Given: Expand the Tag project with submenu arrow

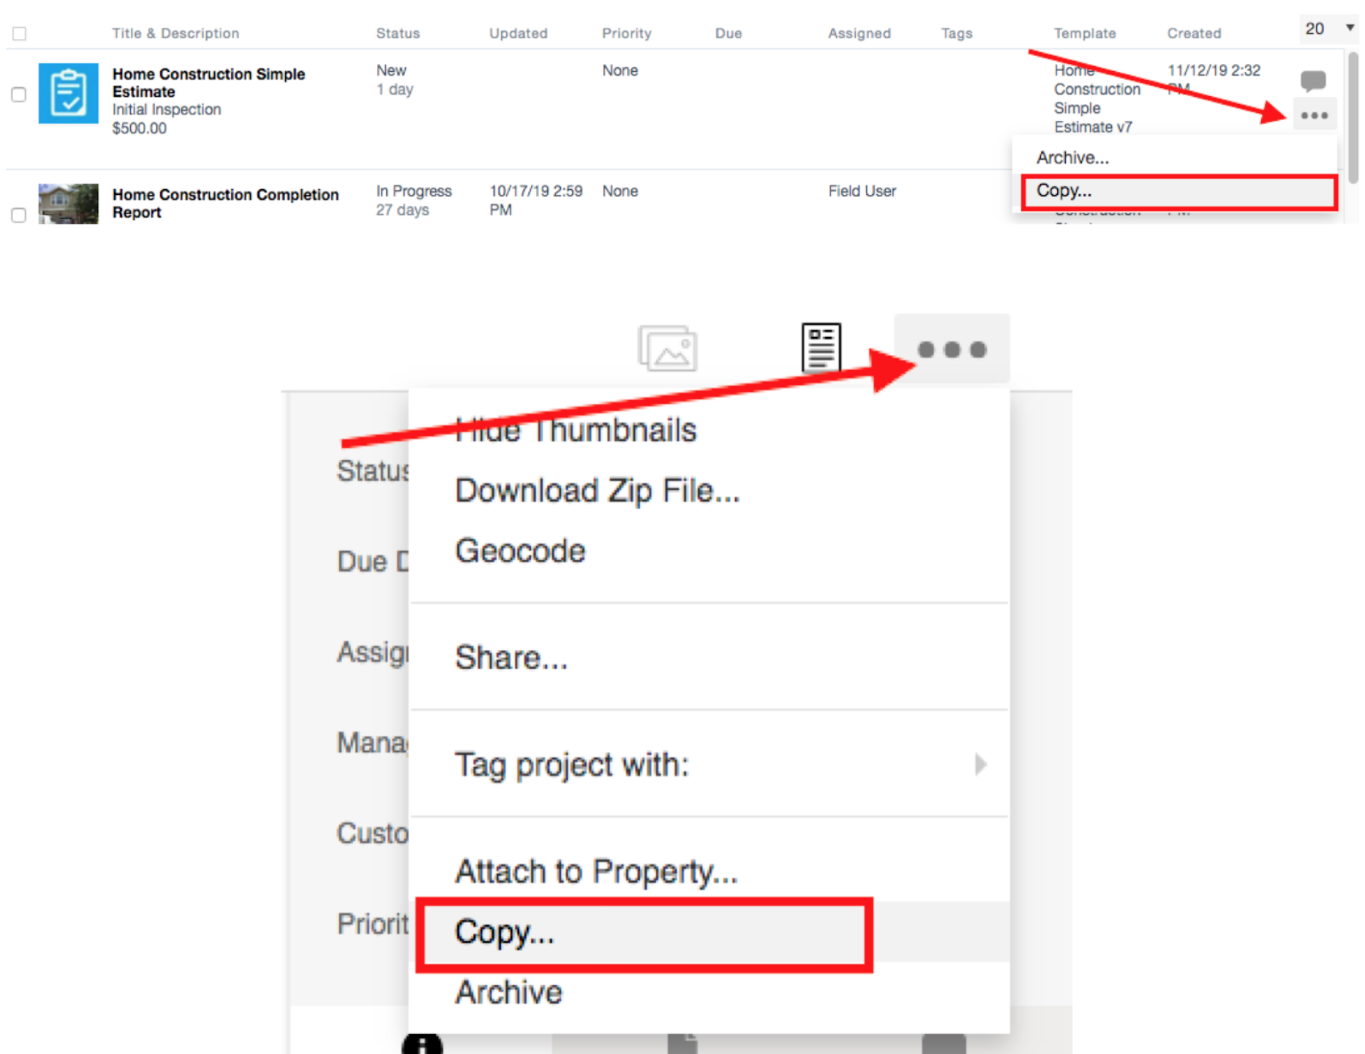Looking at the screenshot, I should tap(980, 765).
